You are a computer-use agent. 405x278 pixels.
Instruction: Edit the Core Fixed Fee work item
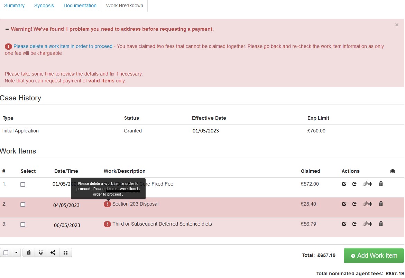click(x=344, y=184)
